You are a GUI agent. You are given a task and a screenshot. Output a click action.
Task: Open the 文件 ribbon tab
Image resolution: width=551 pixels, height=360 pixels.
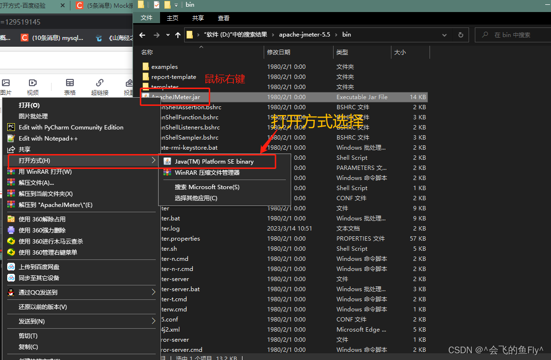(147, 18)
